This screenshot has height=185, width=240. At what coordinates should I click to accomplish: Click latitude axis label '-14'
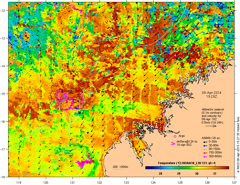click(x=3, y=66)
